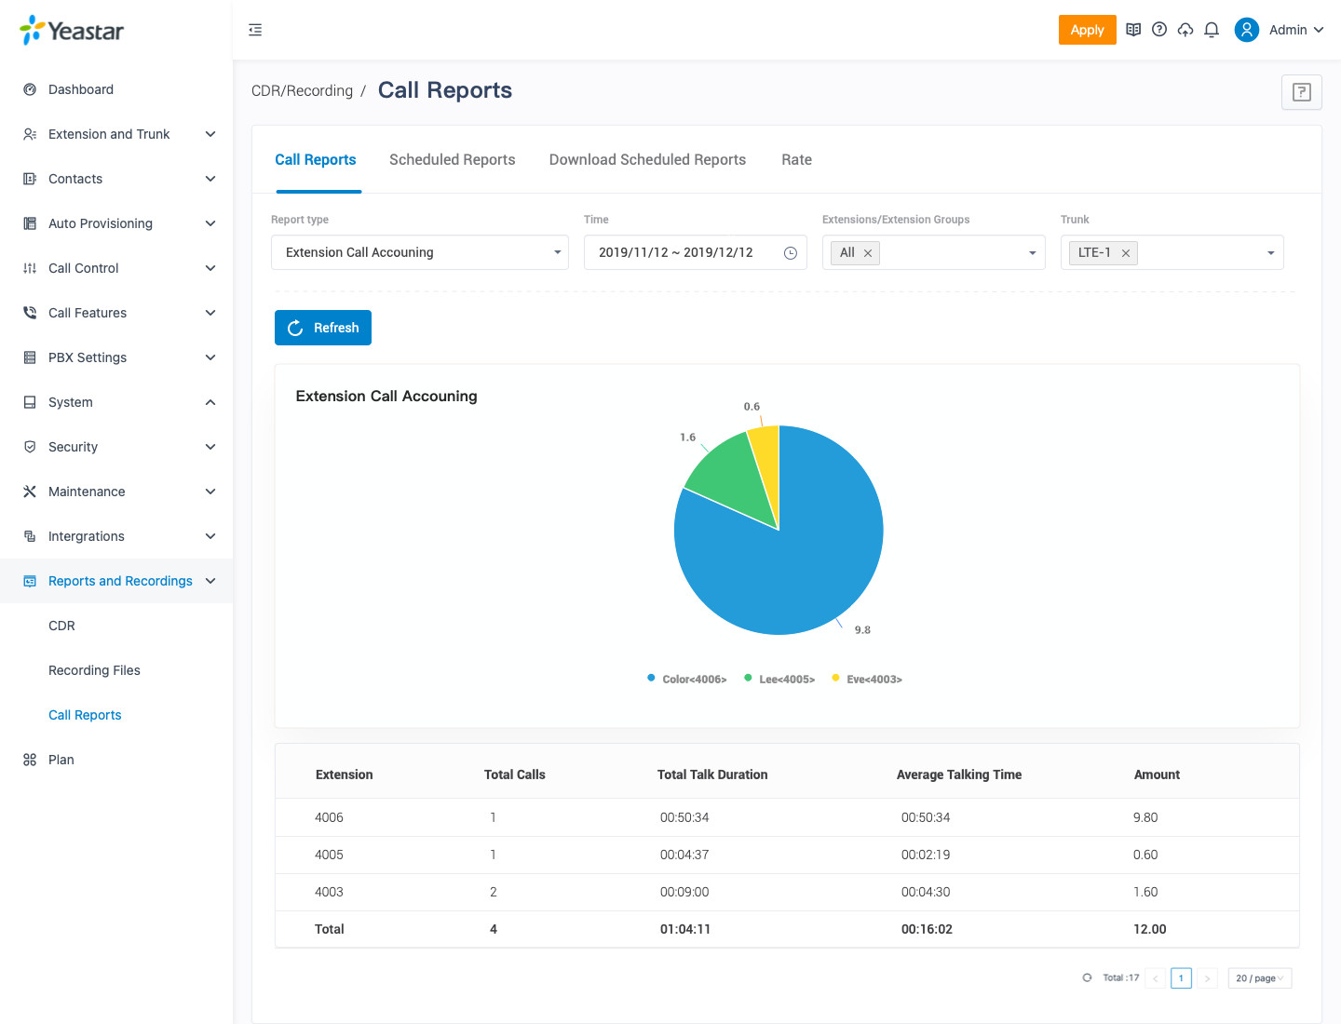Toggle Eve<4003> legend item in chart
The width and height of the screenshot is (1341, 1024).
pyautogui.click(x=868, y=680)
